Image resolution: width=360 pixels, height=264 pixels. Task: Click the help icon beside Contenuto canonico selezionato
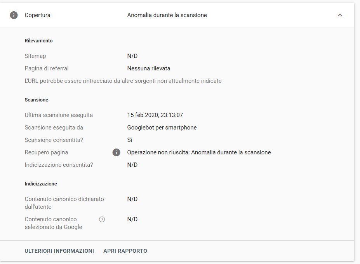[102, 219]
